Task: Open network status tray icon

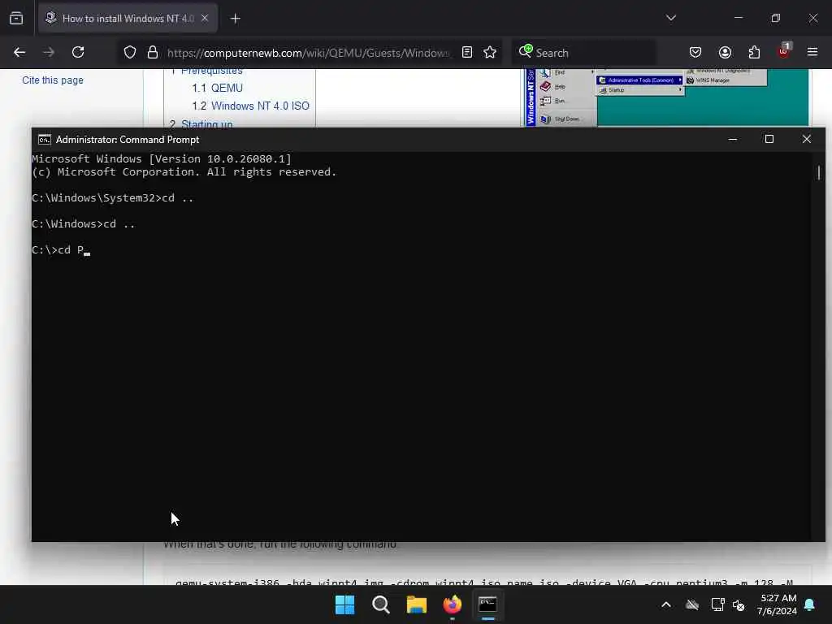Action: tap(717, 604)
